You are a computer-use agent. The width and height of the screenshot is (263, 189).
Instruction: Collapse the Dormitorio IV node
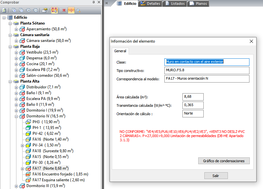coord(16,116)
